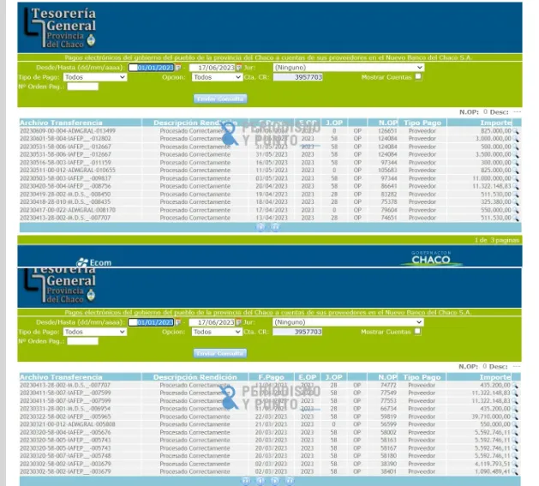The image size is (539, 486).
Task: Click magnifier beside the 39.710.000,00 amount
Action: [x=516, y=417]
